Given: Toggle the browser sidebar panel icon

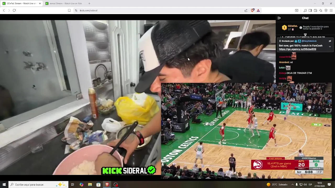Looking at the screenshot, I should pyautogui.click(x=310, y=10).
